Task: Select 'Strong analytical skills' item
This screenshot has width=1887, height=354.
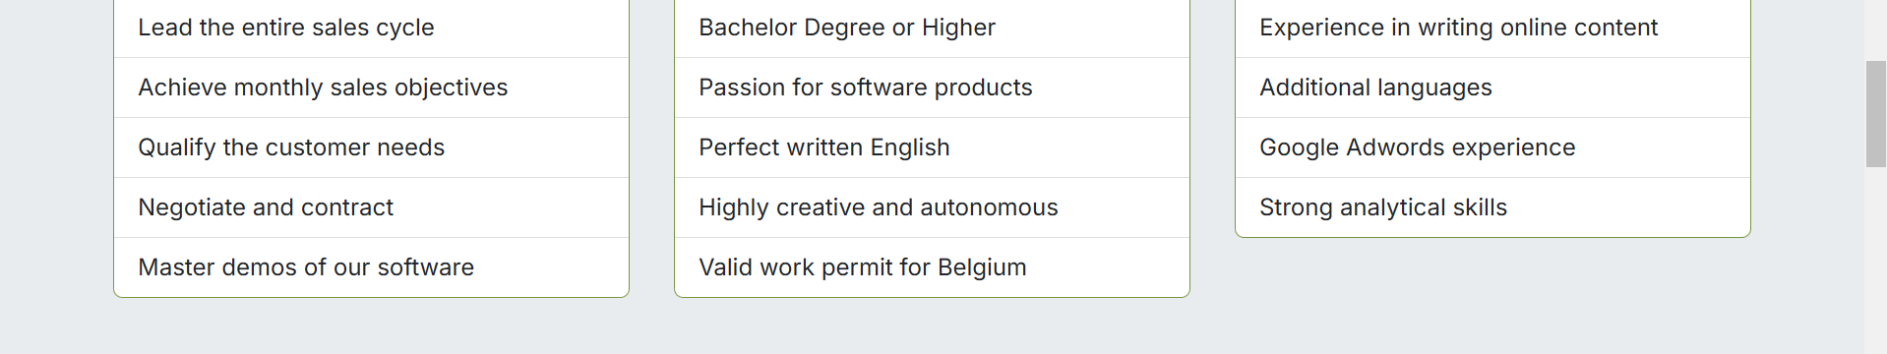Action: click(x=1492, y=207)
